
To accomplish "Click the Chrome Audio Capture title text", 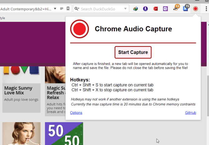I will tap(134, 29).
